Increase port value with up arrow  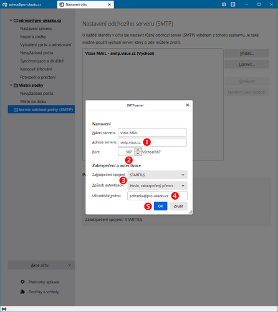coord(138,150)
